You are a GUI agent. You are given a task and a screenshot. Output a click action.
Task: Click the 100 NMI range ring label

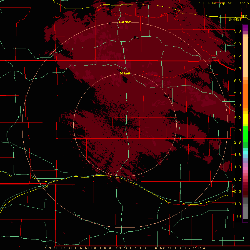(x=125, y=22)
